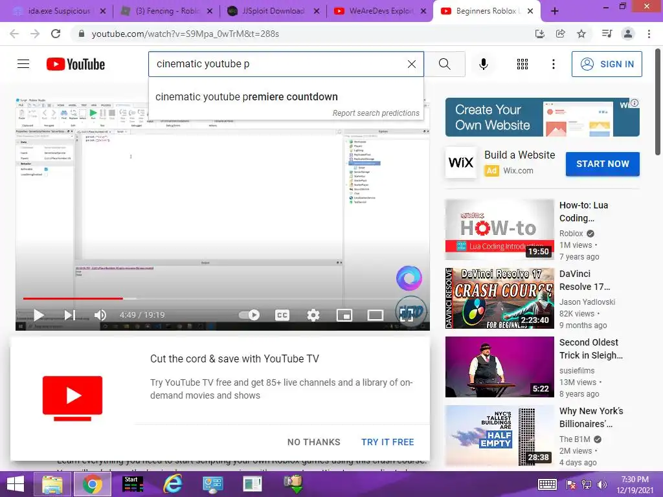Screen dimensions: 663x497
Task: Play the video
Action: [x=39, y=315]
